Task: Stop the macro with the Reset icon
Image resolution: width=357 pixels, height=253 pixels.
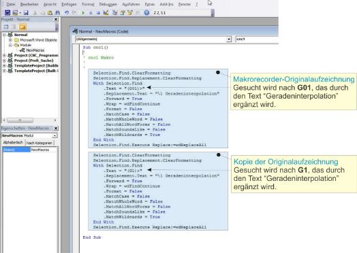Action: coord(98,13)
